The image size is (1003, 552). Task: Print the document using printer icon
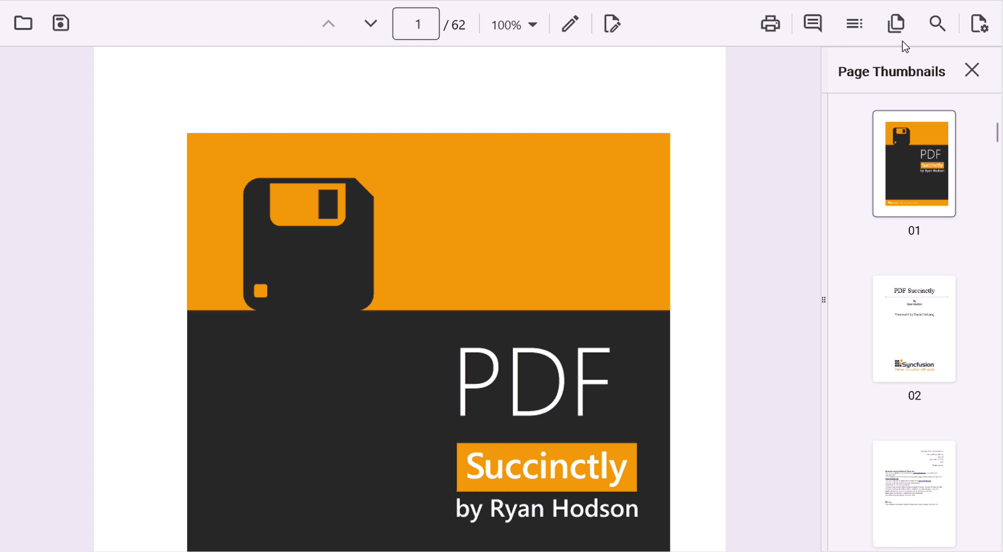point(770,24)
